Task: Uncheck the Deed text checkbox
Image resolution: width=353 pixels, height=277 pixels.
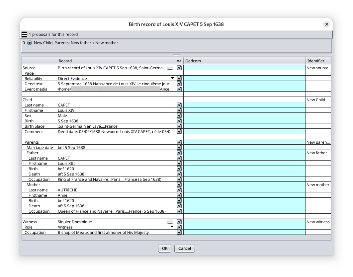Action: [179, 83]
